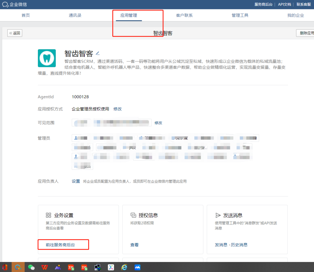Click the pencil edit icon beside 智齿智客
314x272 pixels.
pos(98,53)
